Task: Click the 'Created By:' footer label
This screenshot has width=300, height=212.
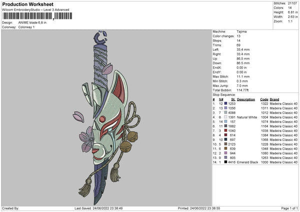Action: [10, 208]
